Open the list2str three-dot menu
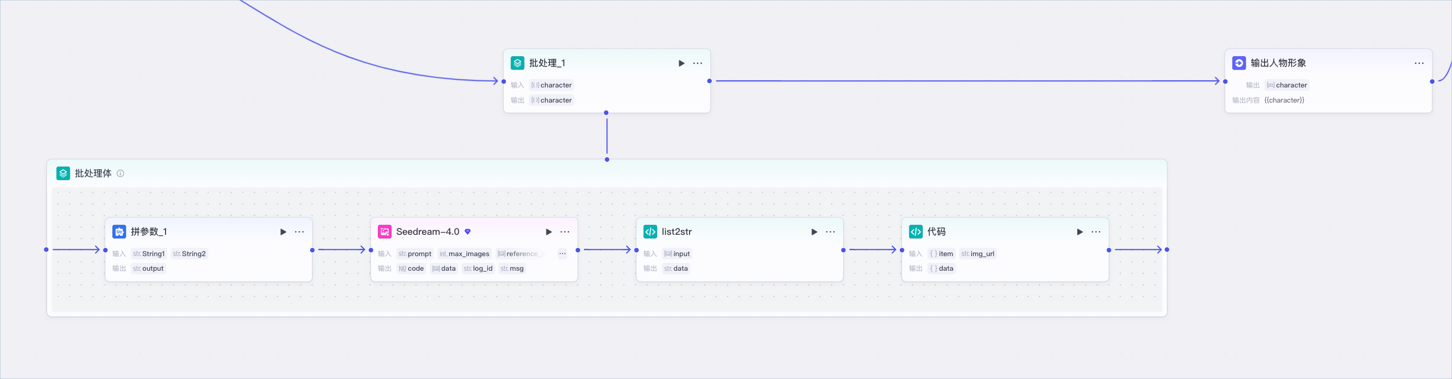 830,232
